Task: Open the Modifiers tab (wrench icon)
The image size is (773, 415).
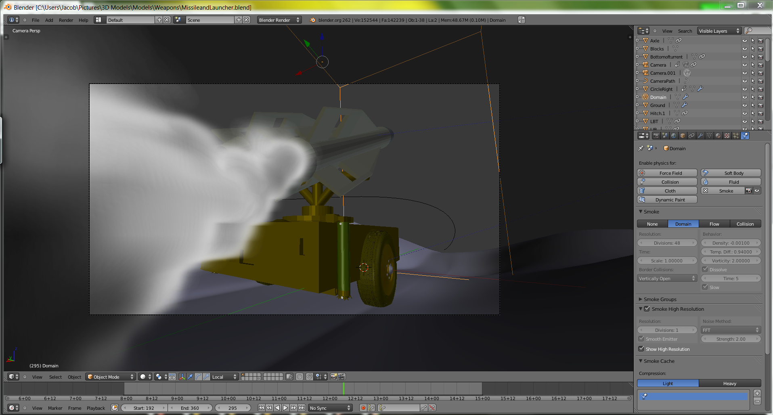Action: tap(700, 136)
